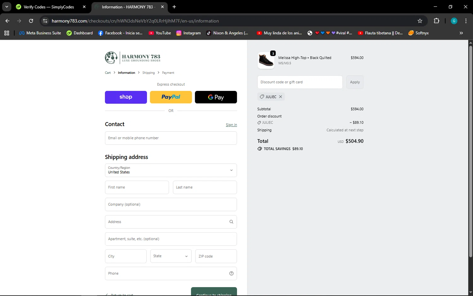Image resolution: width=473 pixels, height=296 pixels.
Task: Pay with Google Pay button
Action: click(216, 97)
